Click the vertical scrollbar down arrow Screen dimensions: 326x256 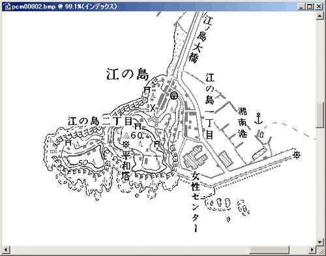tap(319, 242)
